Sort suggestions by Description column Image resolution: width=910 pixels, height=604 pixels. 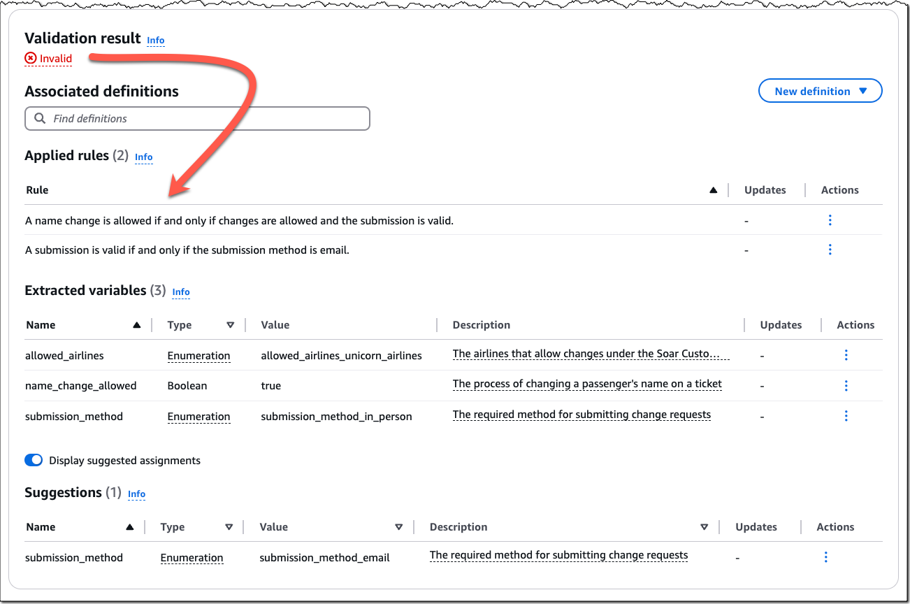pyautogui.click(x=704, y=527)
